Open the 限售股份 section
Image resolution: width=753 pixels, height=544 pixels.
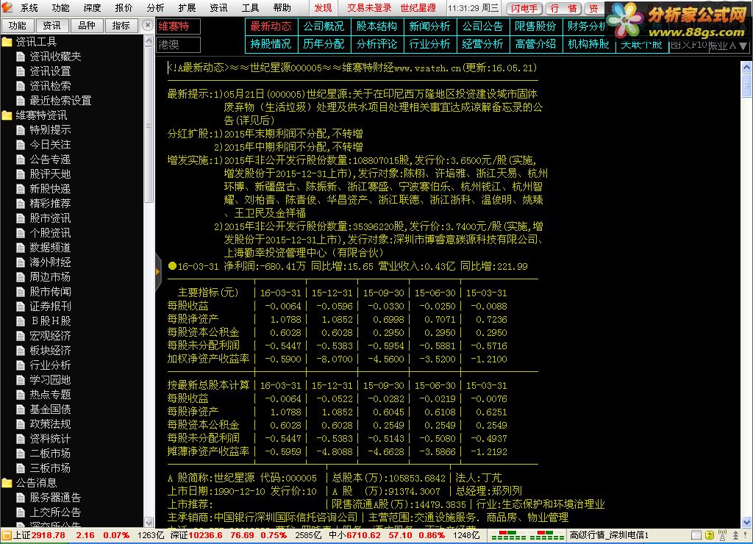coord(535,26)
